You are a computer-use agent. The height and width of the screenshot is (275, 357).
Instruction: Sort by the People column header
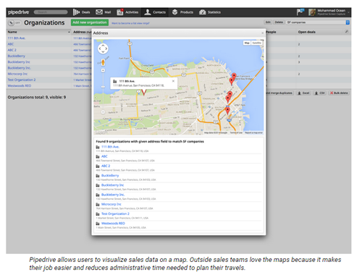[x=271, y=32]
